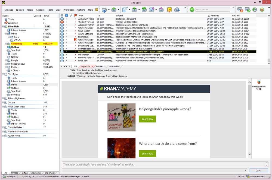Click the green Quick Search back arrow
Viewport: 272px width, 180px height.
(192, 10)
